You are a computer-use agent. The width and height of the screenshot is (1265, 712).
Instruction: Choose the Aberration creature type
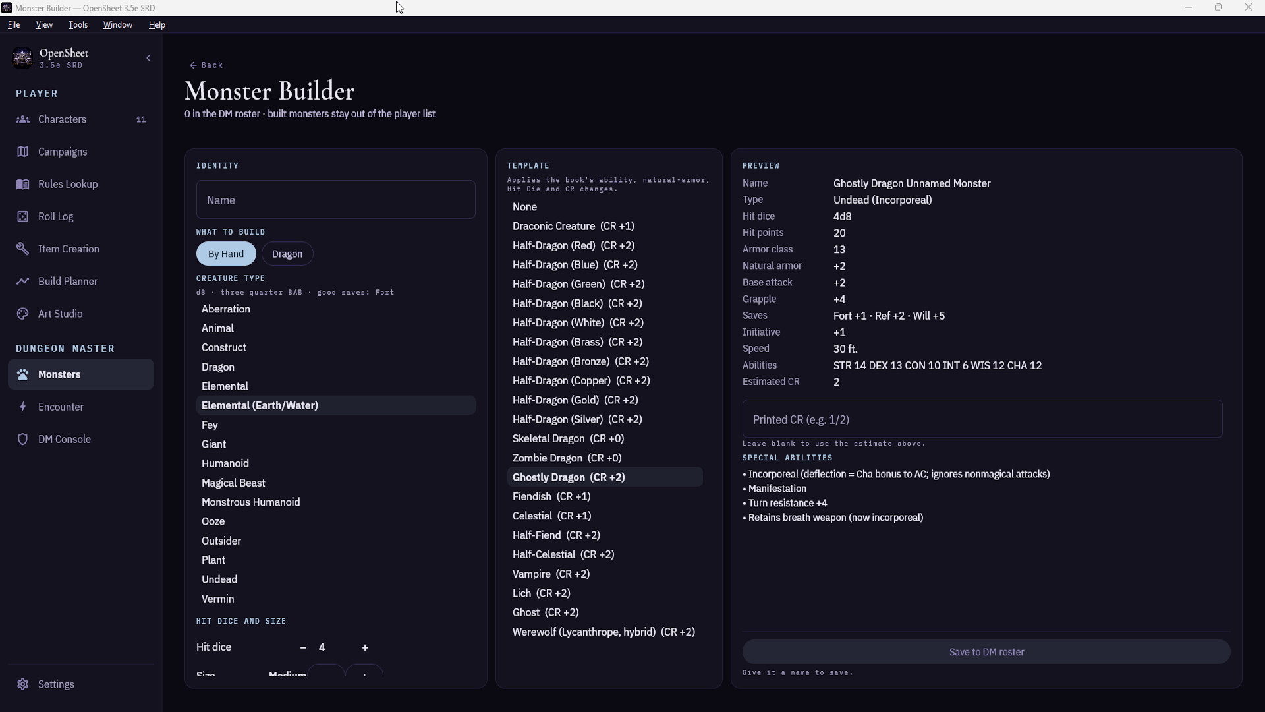point(336,309)
